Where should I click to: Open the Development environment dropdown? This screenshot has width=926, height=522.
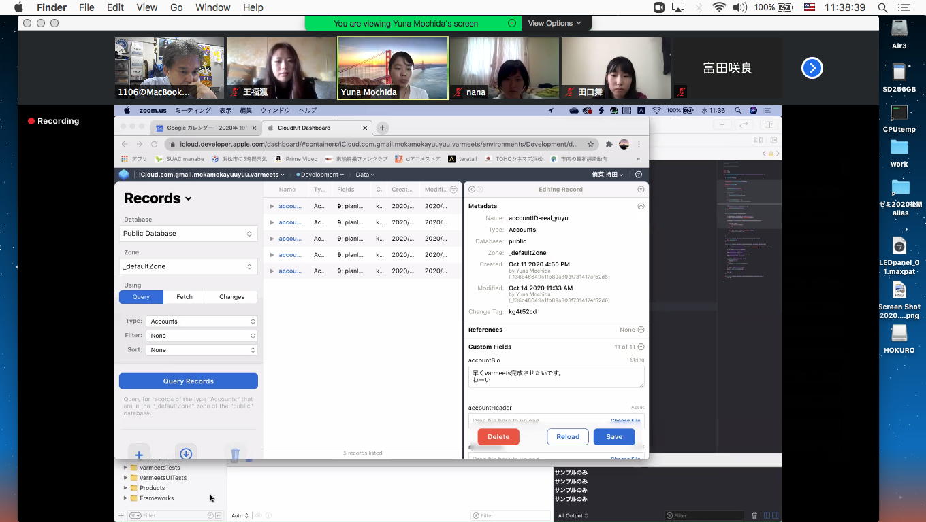coord(320,175)
